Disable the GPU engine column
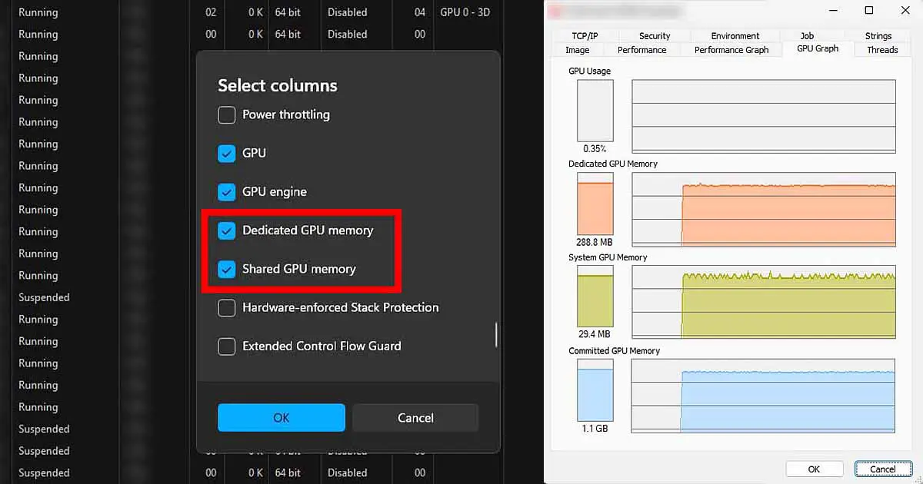The height and width of the screenshot is (484, 923). coord(227,191)
